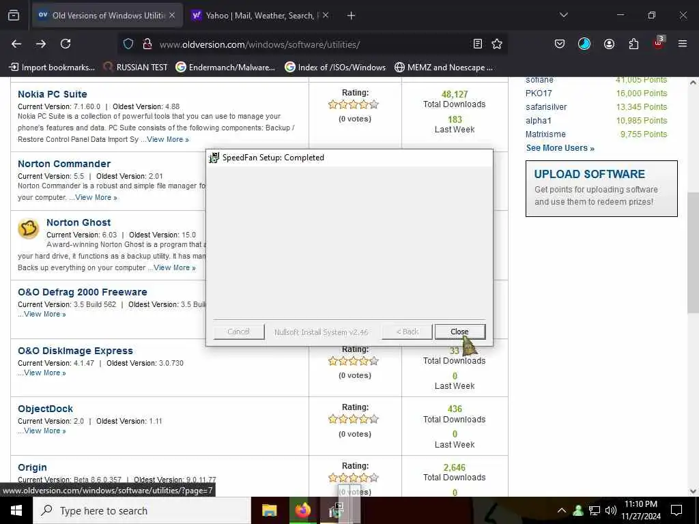Open the extensions puzzle icon
The width and height of the screenshot is (699, 524).
coord(633,44)
